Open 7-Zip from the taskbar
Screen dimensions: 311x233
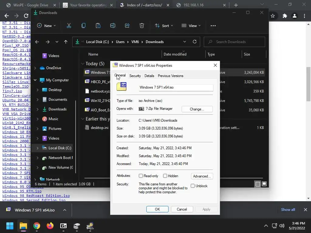point(63,226)
